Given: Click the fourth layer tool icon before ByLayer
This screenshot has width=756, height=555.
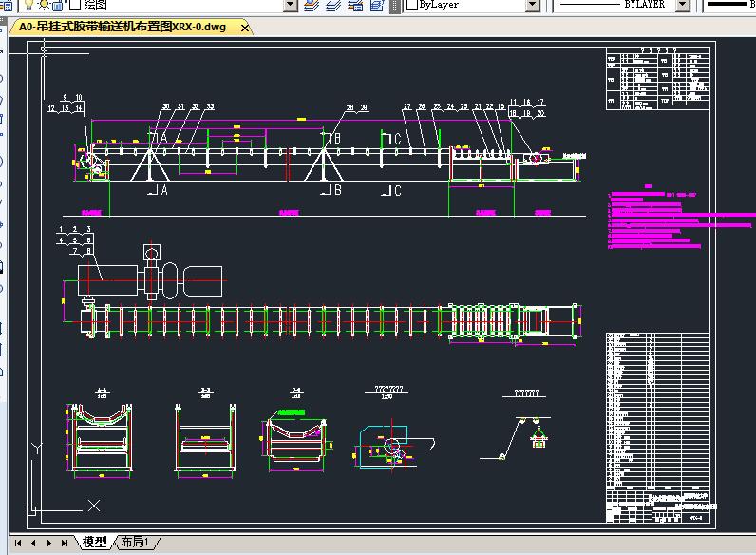Looking at the screenshot, I should (376, 5).
